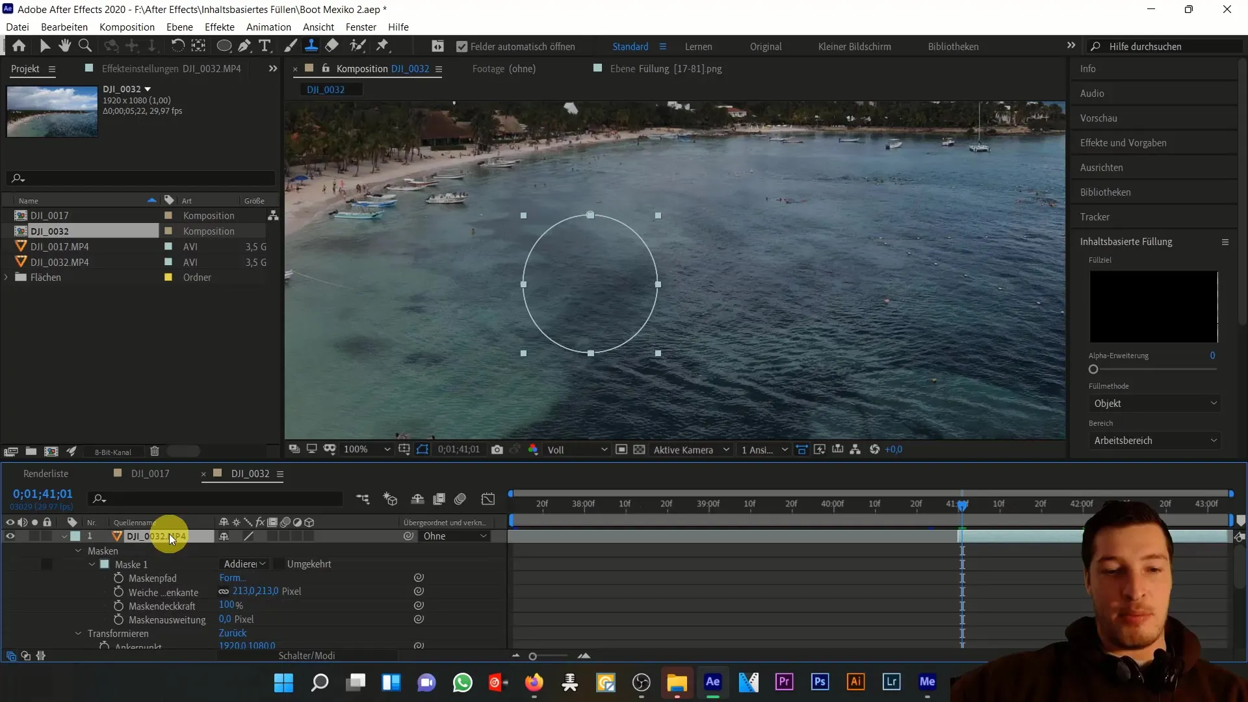Toggle Maskenpfad stopwatch

[x=118, y=578]
